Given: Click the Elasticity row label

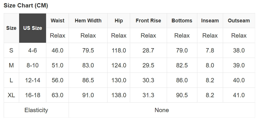Looking at the screenshot, I should click(36, 110).
